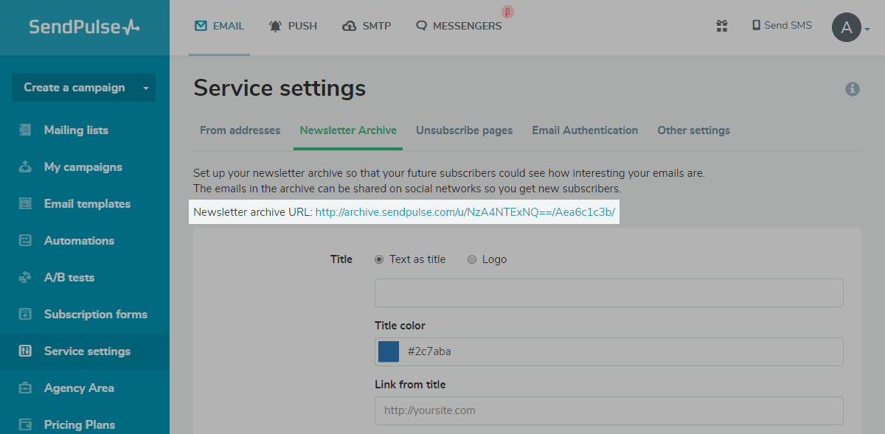
Task: Click the Send SMS button
Action: pos(782,26)
